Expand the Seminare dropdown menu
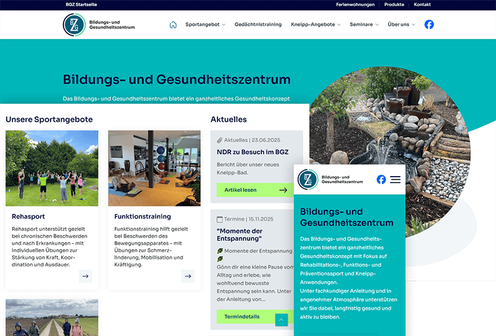The height and width of the screenshot is (336, 496). pyautogui.click(x=365, y=25)
